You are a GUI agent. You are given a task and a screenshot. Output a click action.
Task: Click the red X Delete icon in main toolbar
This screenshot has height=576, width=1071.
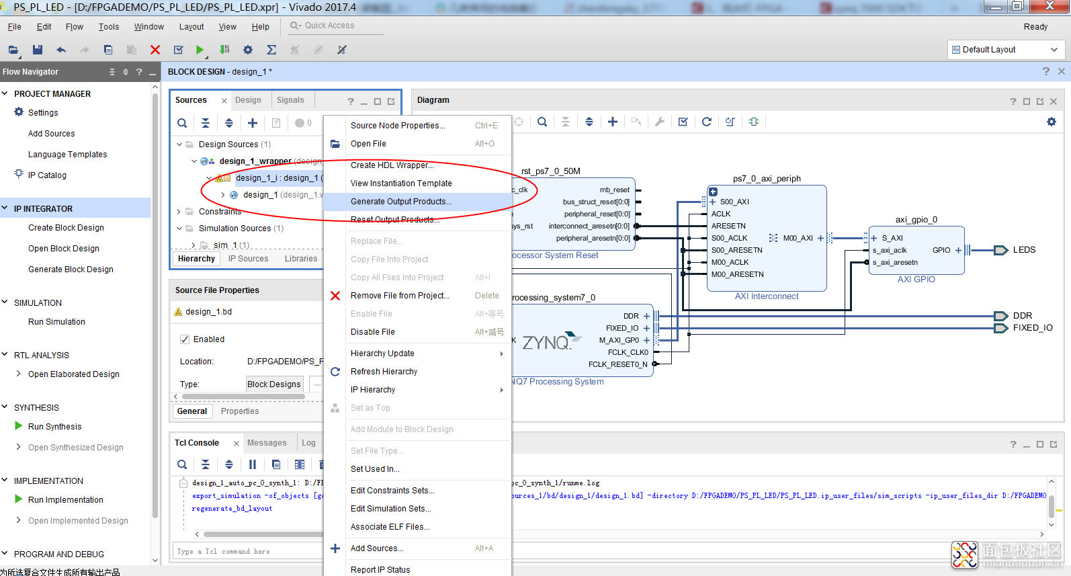[155, 50]
